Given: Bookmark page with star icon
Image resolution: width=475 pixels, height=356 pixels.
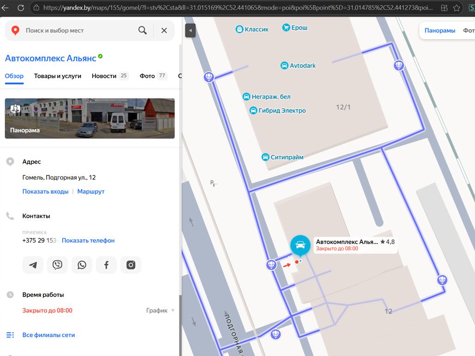Looking at the screenshot, I should [x=457, y=8].
